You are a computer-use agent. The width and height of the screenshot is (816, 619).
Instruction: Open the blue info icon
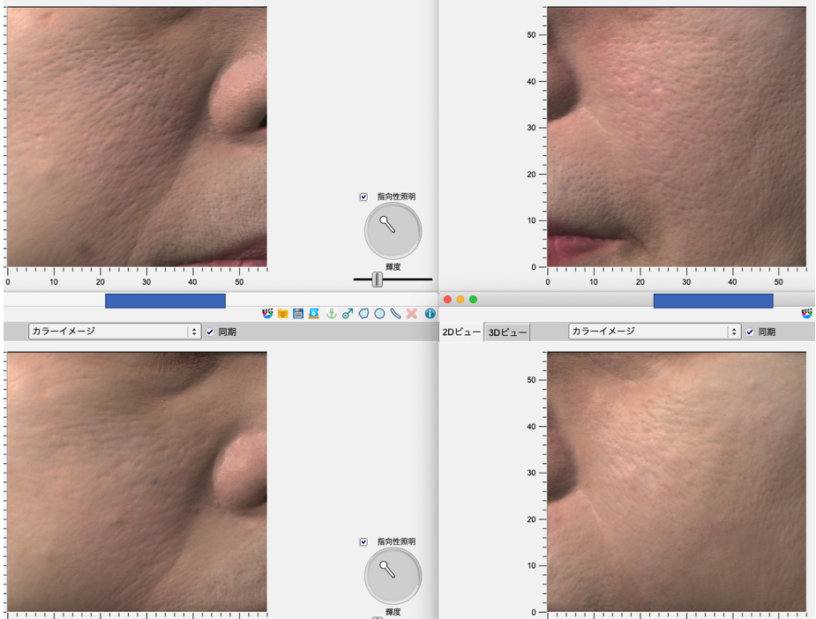coord(430,314)
